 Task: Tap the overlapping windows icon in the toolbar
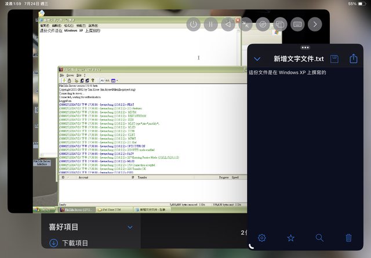[x=280, y=24]
